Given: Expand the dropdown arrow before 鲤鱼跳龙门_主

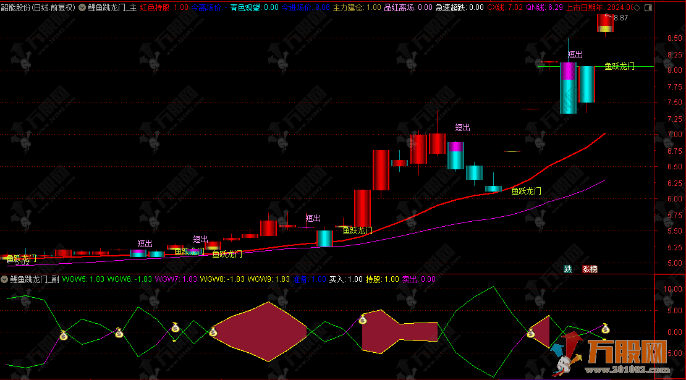Looking at the screenshot, I should pyautogui.click(x=82, y=7).
